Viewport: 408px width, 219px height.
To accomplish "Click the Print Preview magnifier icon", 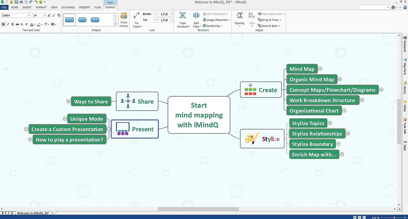I will tap(26, 2).
